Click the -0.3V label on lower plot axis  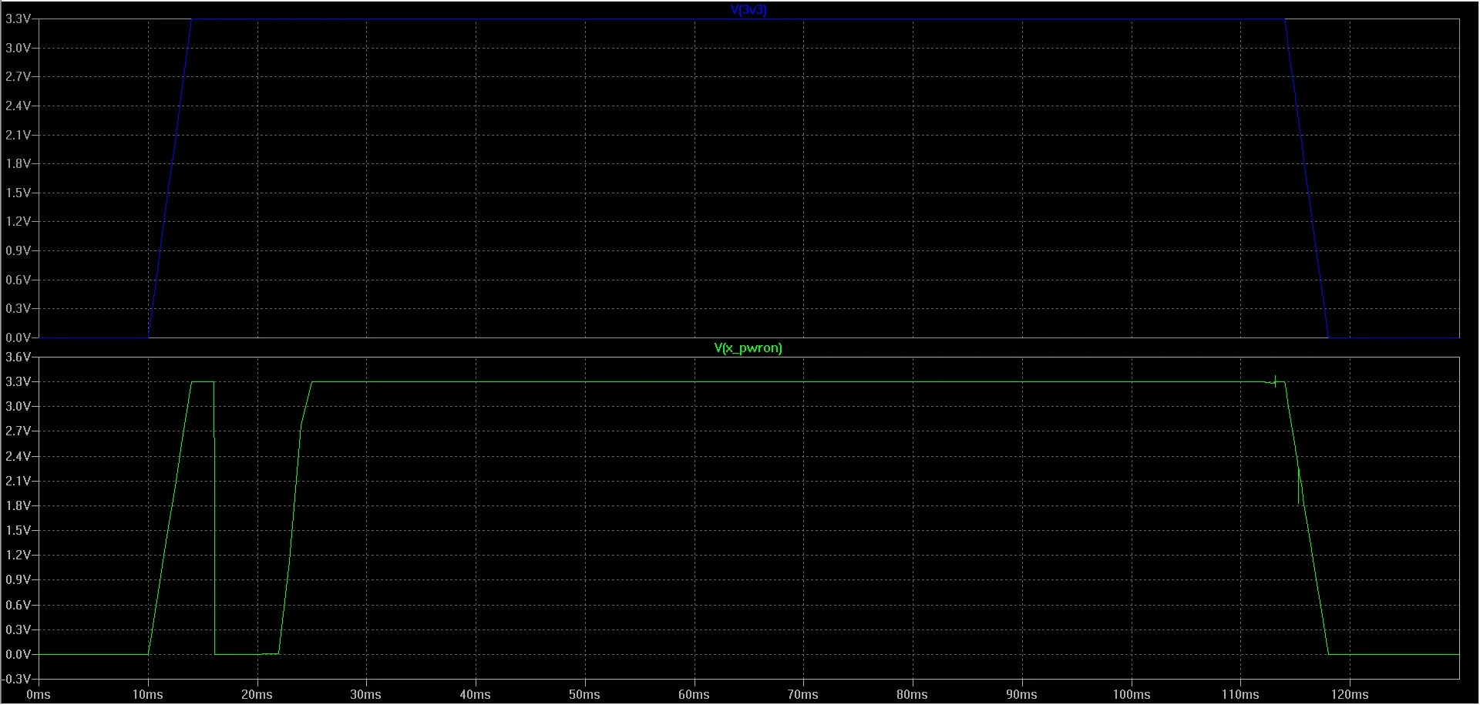(x=16, y=679)
